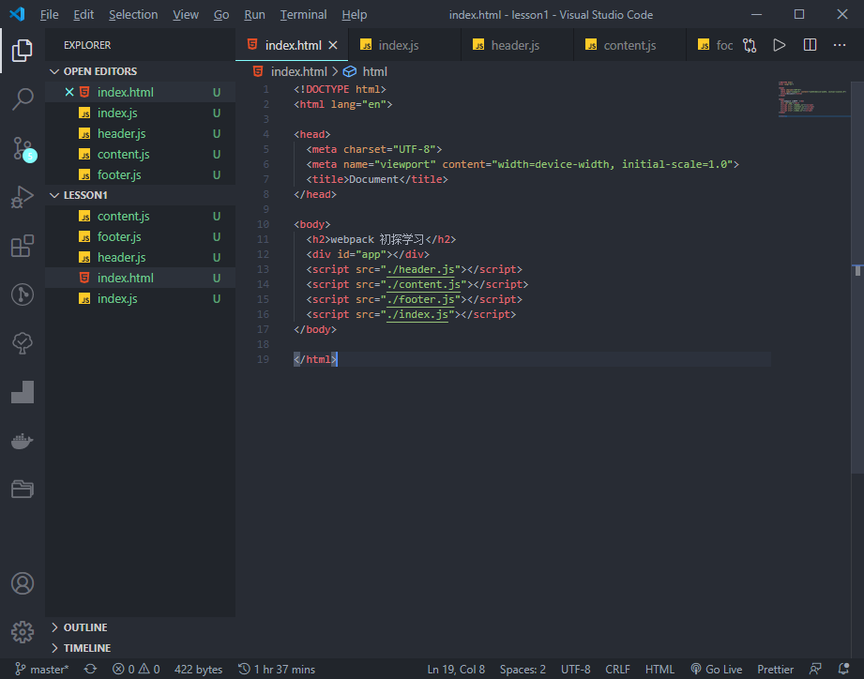This screenshot has height=679, width=864.
Task: Open the Edit menu
Action: tap(83, 14)
